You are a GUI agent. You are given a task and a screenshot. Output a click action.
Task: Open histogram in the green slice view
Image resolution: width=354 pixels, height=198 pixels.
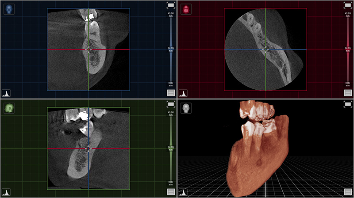[x=7, y=192]
